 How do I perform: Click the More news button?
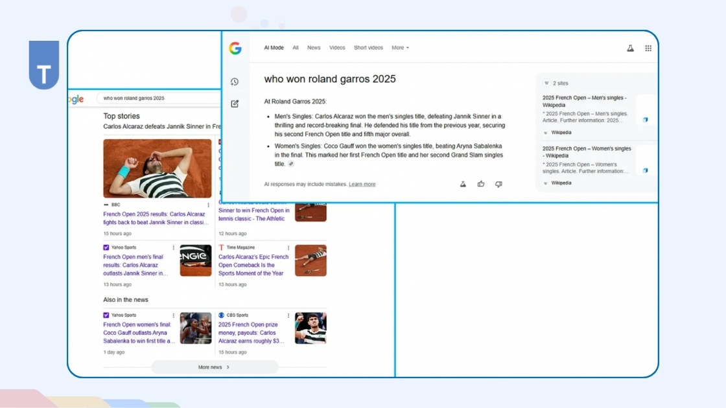tap(215, 367)
